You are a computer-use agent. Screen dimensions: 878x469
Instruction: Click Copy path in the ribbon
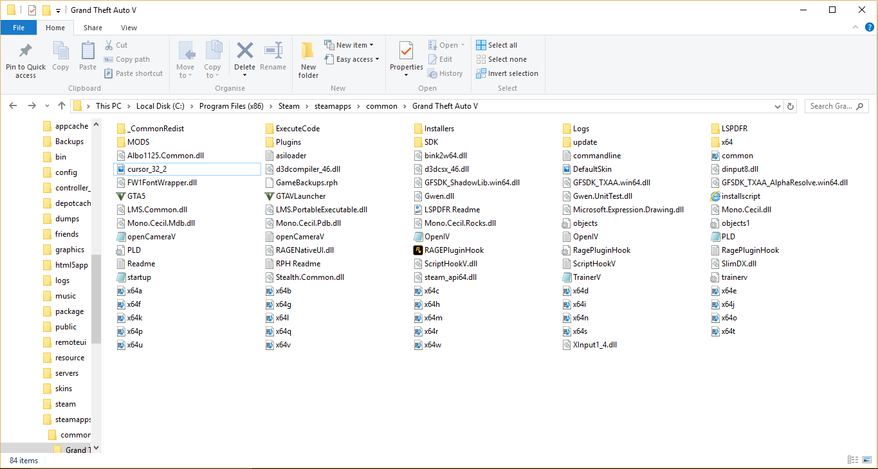pos(127,59)
